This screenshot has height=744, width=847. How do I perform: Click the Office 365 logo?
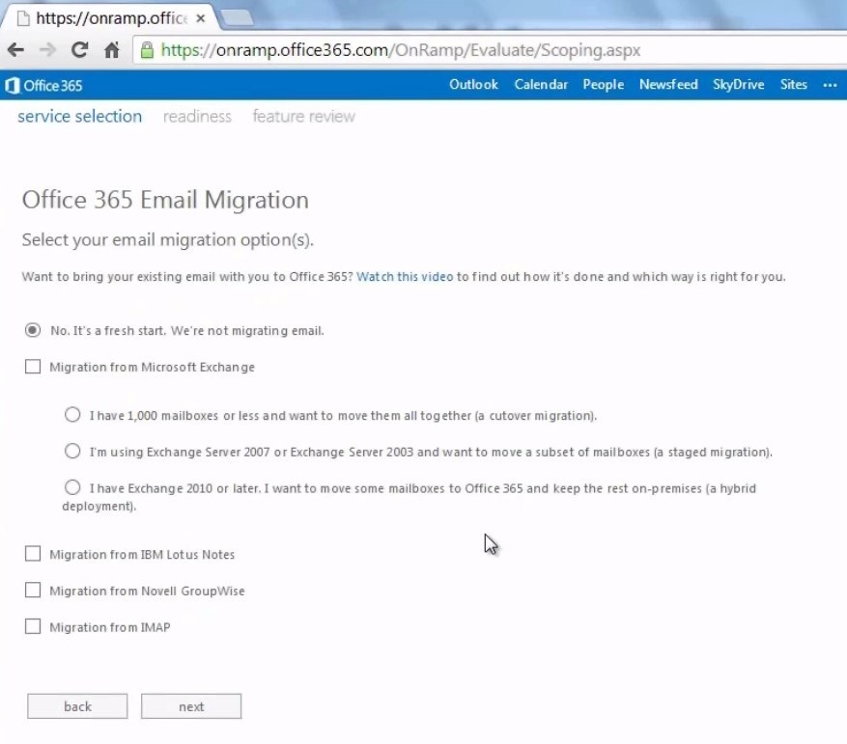coord(43,85)
